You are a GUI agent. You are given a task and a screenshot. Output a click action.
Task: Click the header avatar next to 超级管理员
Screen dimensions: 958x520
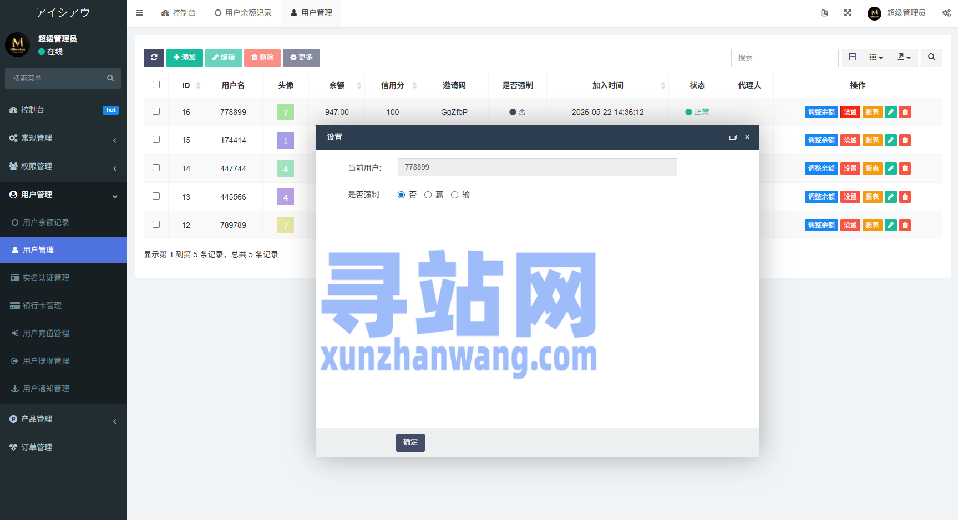point(874,13)
